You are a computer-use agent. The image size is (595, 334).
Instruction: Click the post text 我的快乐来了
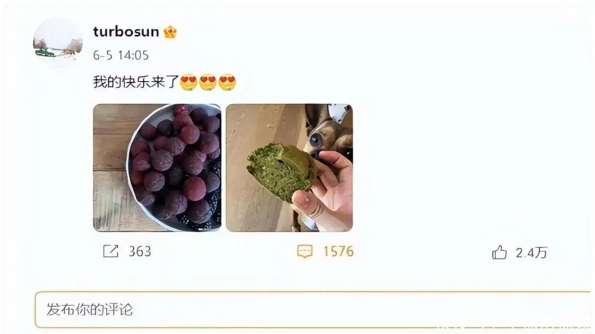[x=136, y=82]
